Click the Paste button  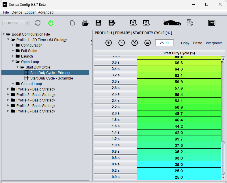click(197, 43)
